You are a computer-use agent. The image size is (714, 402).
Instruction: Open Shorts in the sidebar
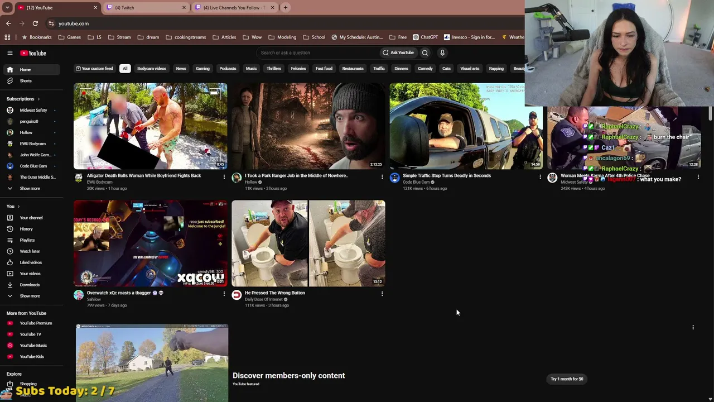31,81
